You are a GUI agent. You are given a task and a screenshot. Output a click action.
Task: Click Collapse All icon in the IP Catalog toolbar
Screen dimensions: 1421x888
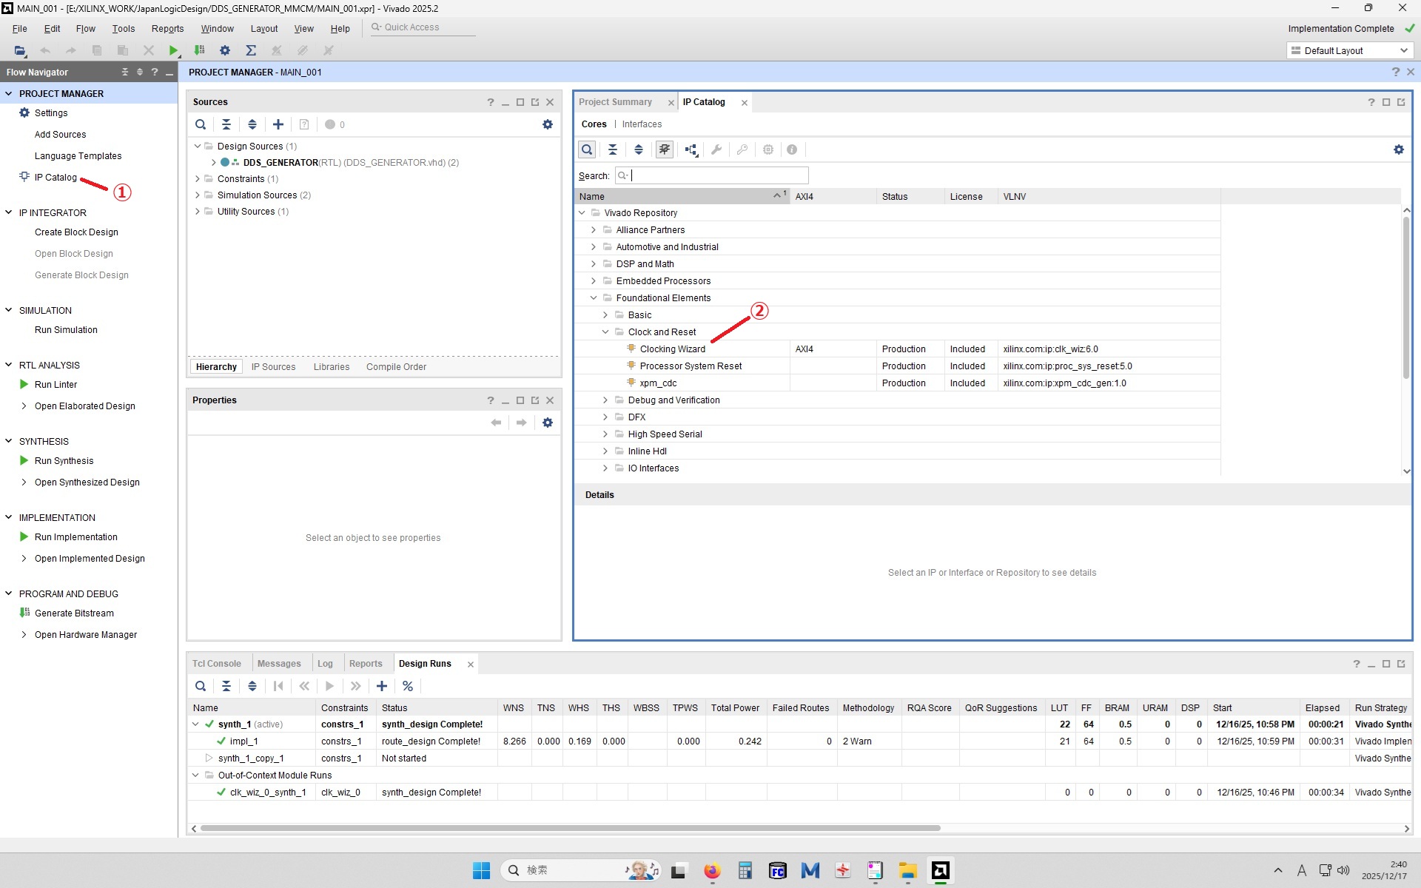[x=613, y=149]
